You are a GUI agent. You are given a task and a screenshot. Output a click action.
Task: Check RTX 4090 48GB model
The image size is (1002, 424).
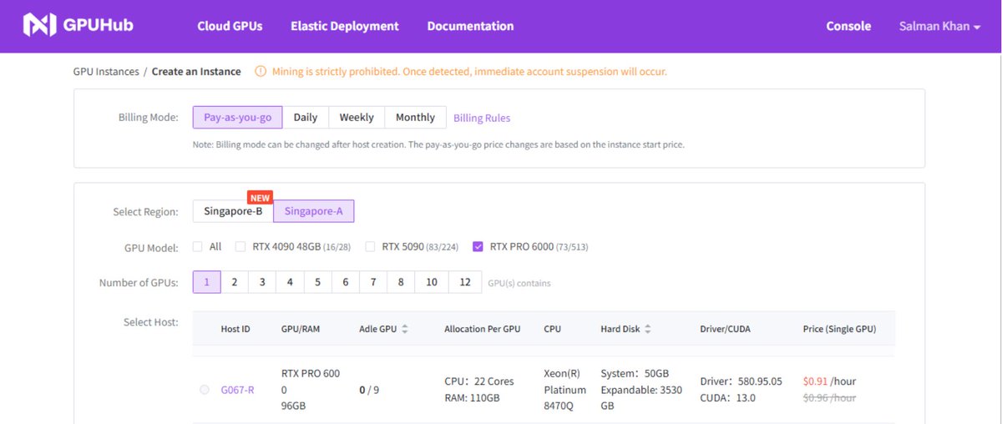[x=240, y=247]
